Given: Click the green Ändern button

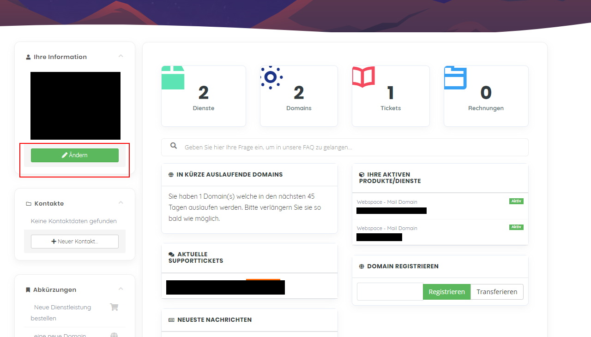Looking at the screenshot, I should [x=75, y=155].
